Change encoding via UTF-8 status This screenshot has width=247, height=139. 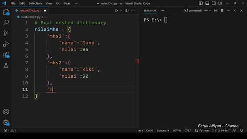pyautogui.click(x=177, y=131)
